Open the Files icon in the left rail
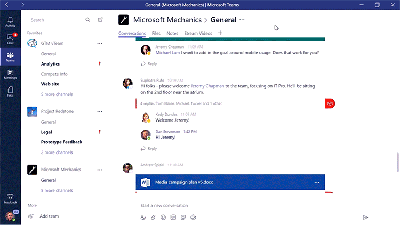This screenshot has height=225, width=400. pyautogui.click(x=10, y=92)
